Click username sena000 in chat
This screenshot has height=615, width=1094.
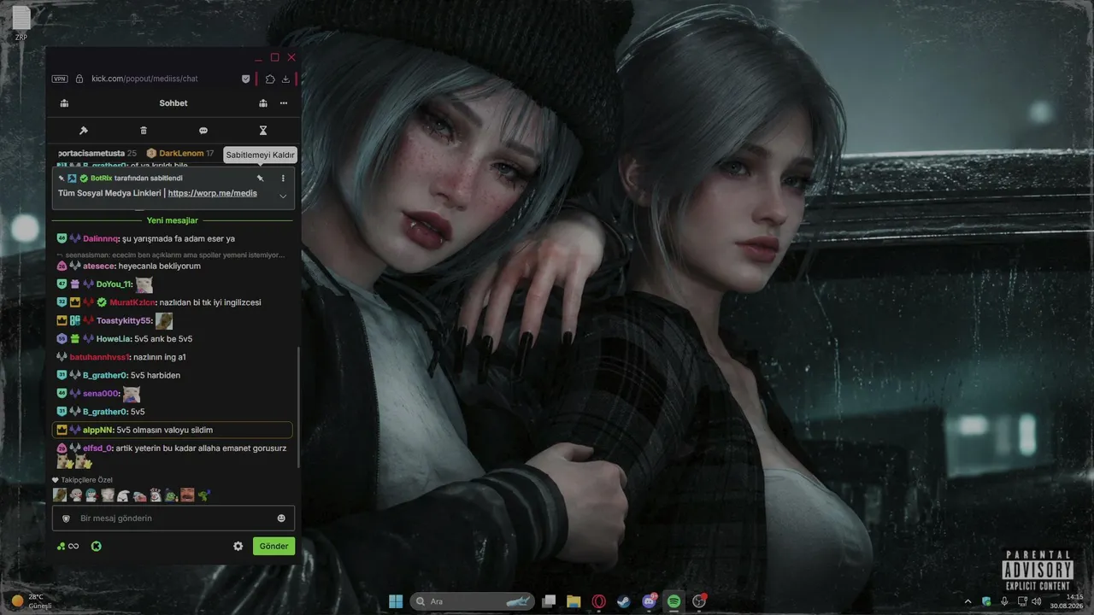[102, 394]
